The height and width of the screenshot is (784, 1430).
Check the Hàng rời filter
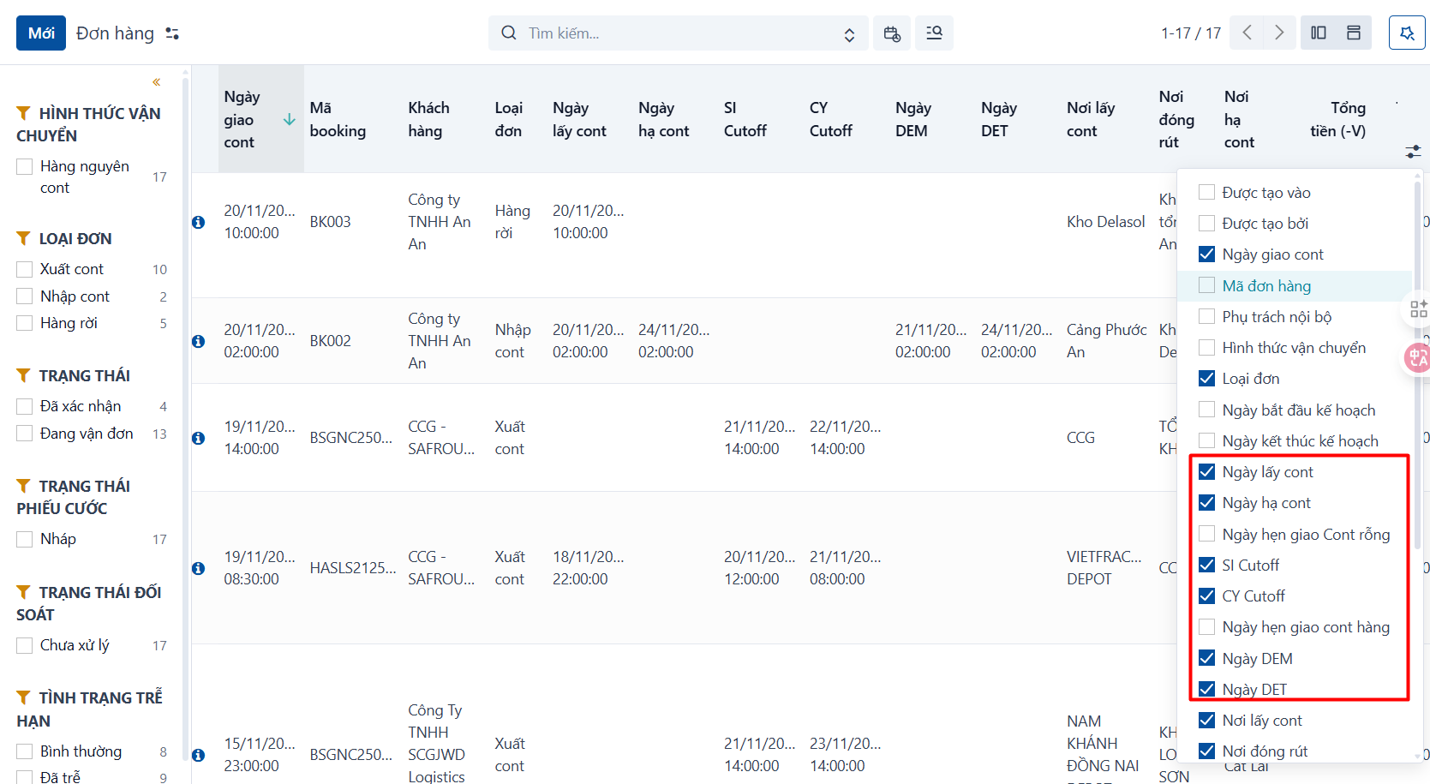(x=25, y=323)
